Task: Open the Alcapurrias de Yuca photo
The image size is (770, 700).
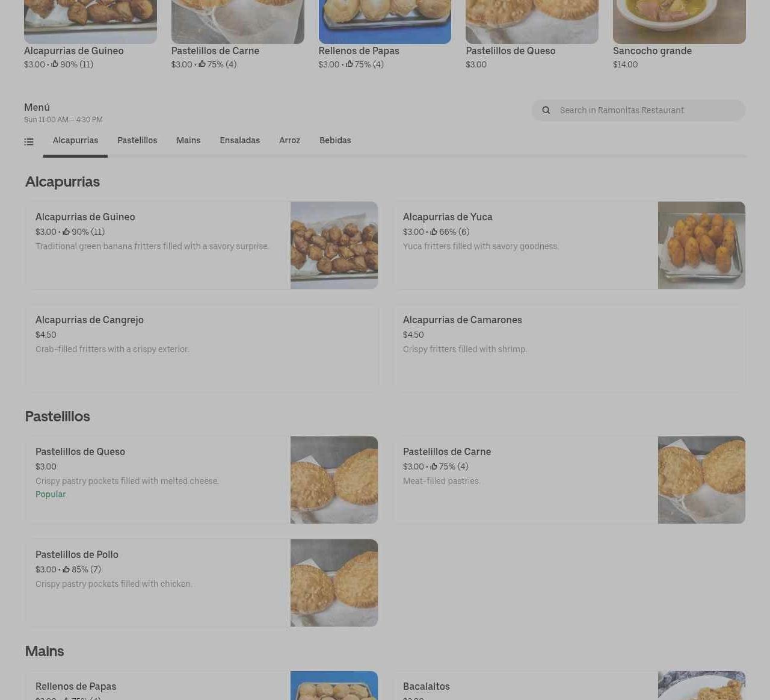Action: coord(701,245)
